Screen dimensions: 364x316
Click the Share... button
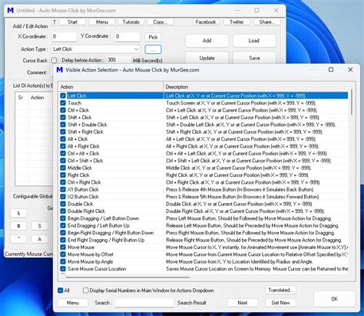[x=266, y=22]
